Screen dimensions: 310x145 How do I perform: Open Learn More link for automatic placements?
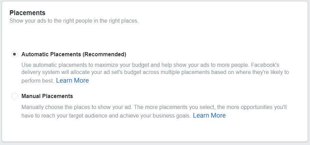click(x=72, y=81)
